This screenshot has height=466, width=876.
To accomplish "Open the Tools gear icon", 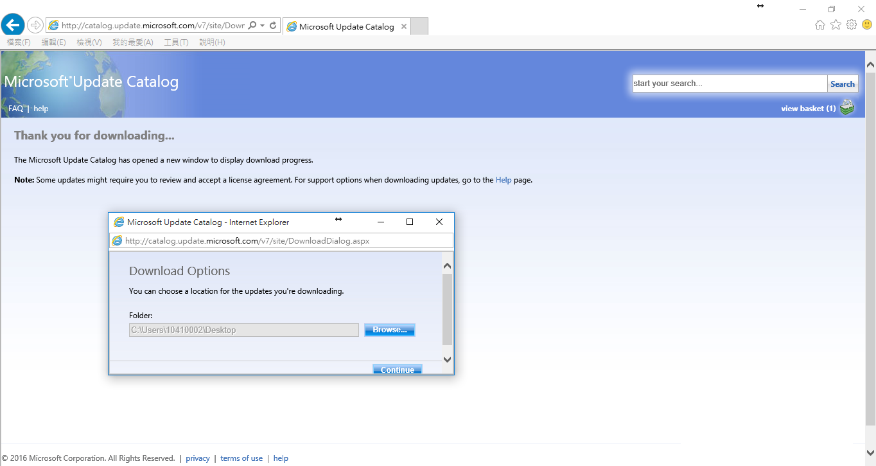I will point(852,25).
